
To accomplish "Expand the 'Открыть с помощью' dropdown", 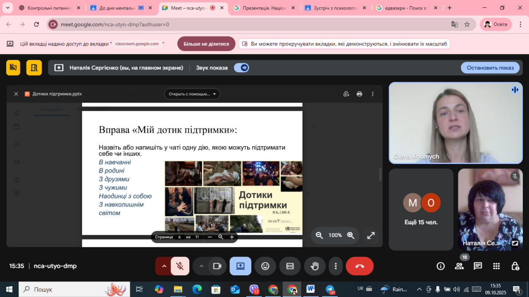I will 192,94.
